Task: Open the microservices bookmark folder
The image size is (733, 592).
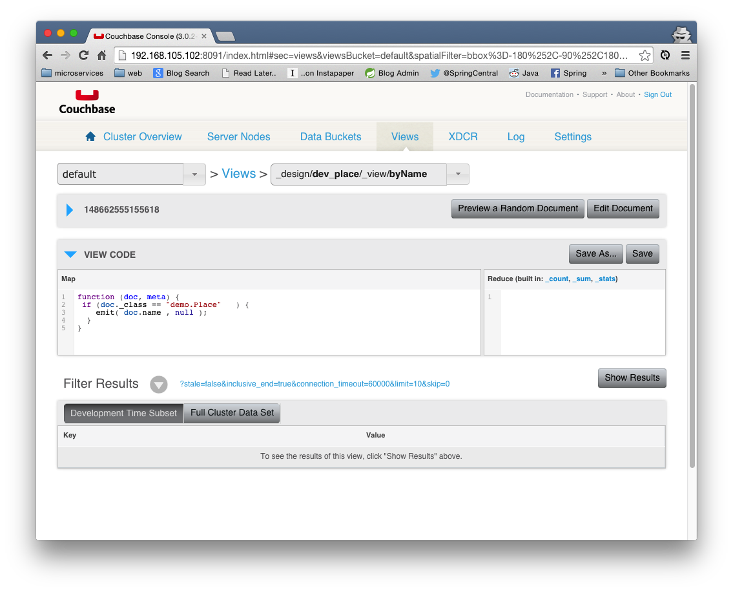Action: pyautogui.click(x=72, y=73)
